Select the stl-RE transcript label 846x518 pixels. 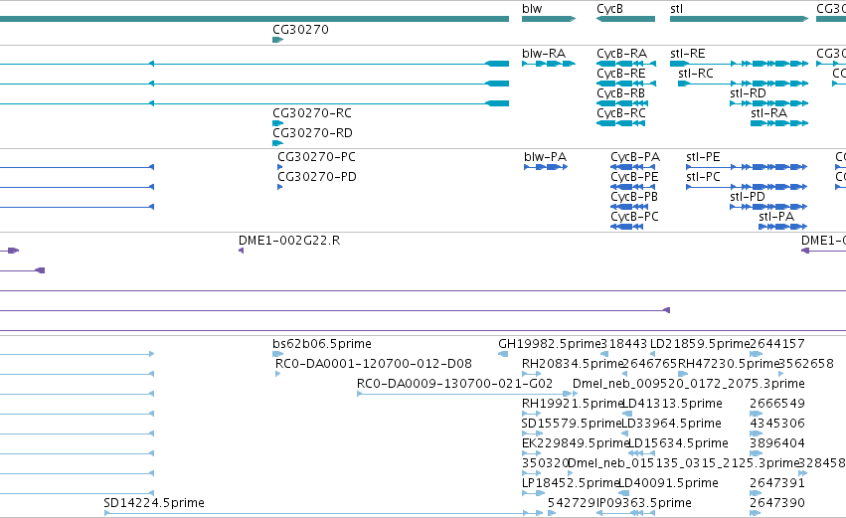(687, 54)
